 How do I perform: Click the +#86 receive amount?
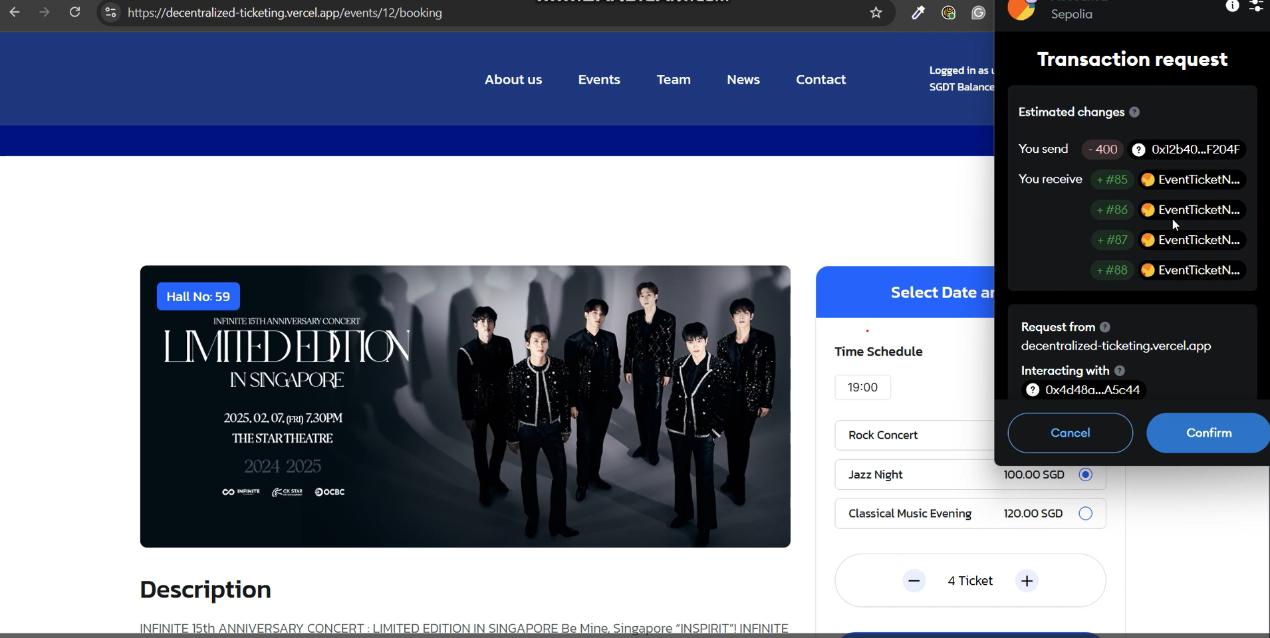point(1112,210)
